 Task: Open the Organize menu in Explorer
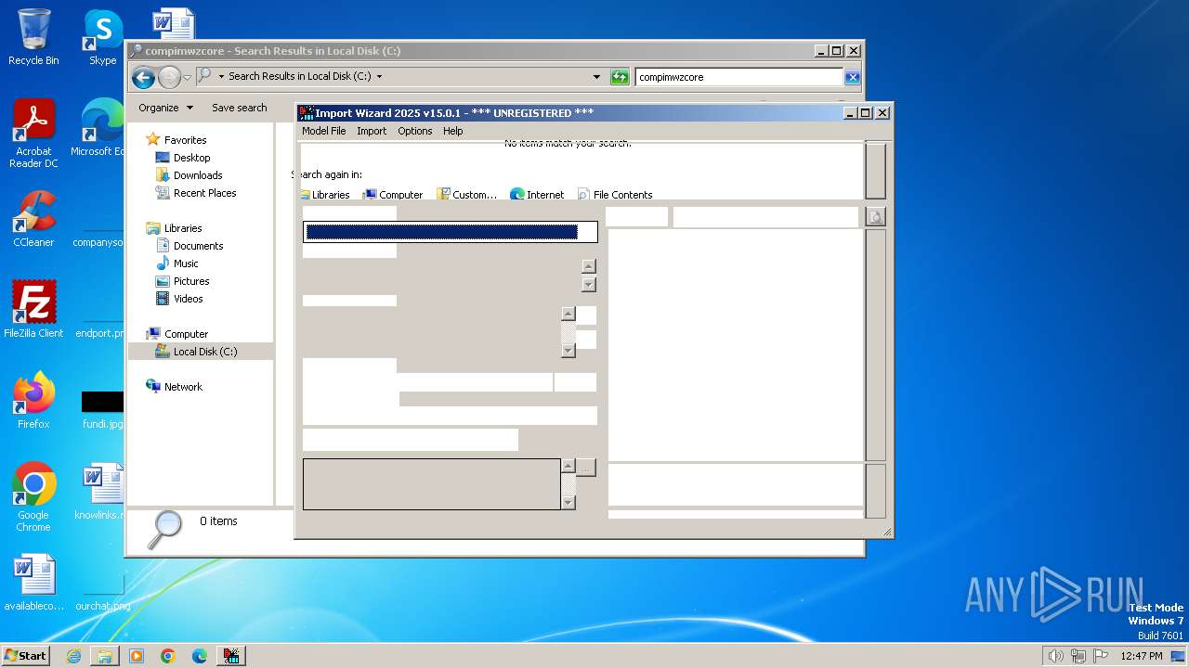coord(165,108)
